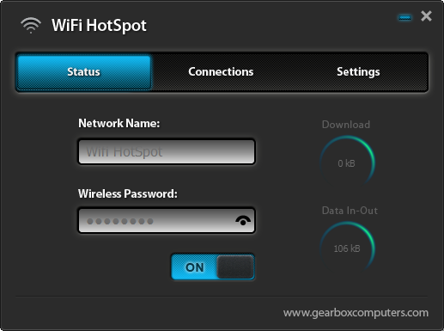444x331 pixels.
Task: Click the WiFi signal logo icon
Action: click(31, 25)
